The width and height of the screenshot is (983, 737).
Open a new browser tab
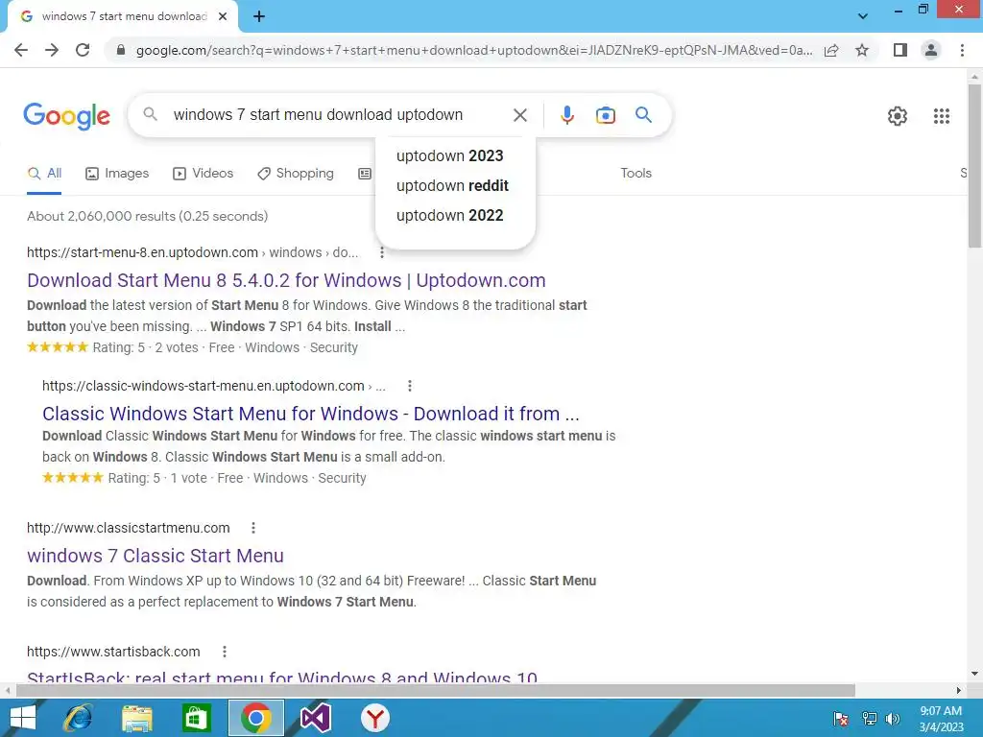coord(259,16)
